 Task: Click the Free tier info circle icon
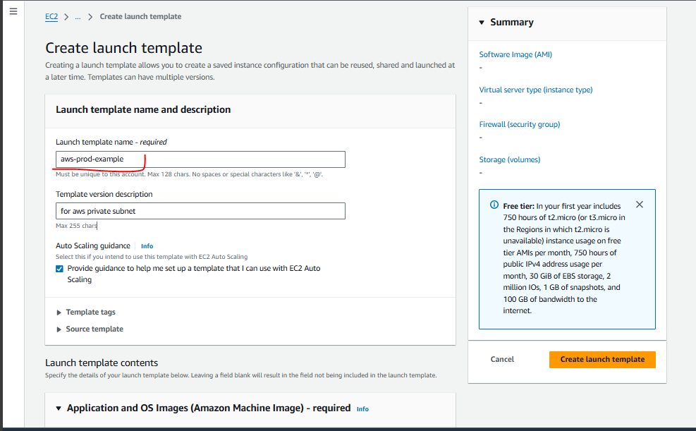pos(494,205)
